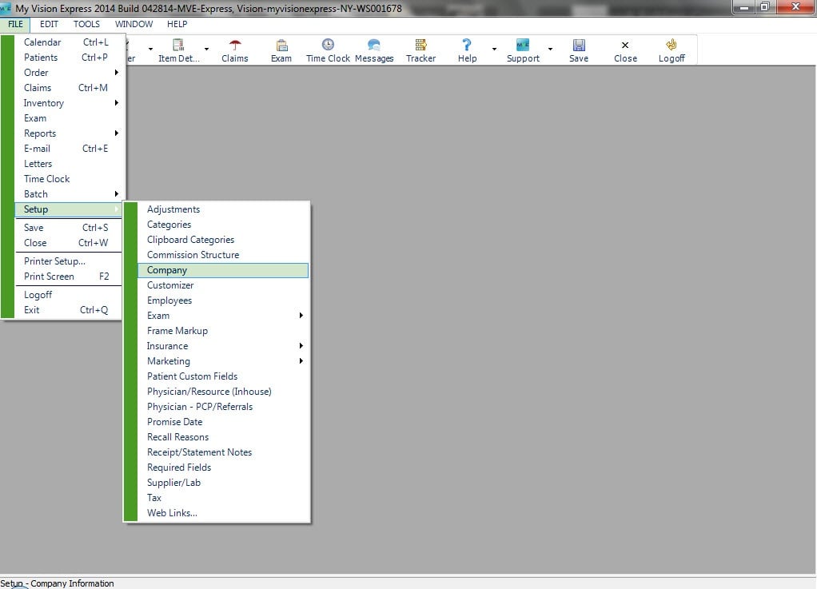Launch the Tracker tool
The height and width of the screenshot is (589, 817).
[x=420, y=50]
